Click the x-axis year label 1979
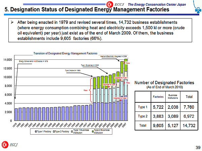The image size is (202, 151). pos(15,125)
